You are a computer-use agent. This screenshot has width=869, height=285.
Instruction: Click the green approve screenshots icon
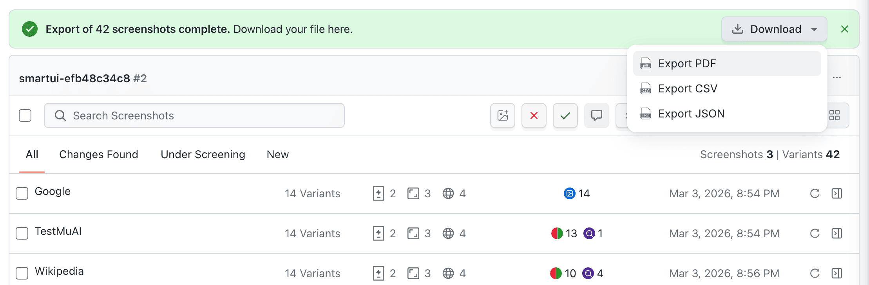565,115
